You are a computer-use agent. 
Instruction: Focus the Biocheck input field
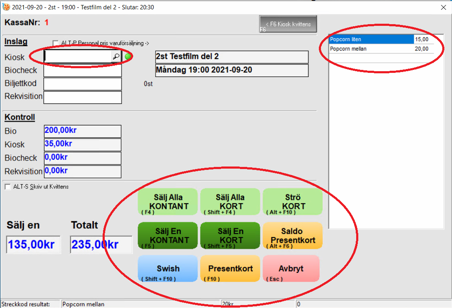click(82, 70)
